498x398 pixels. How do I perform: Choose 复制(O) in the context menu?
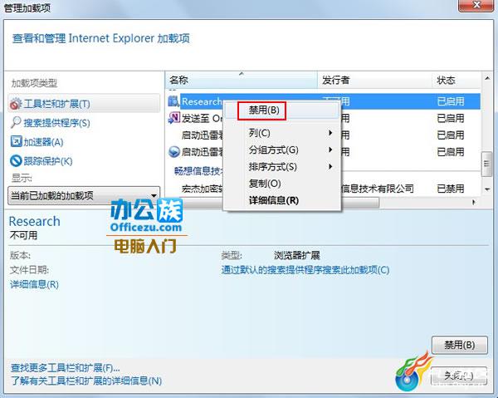282,184
